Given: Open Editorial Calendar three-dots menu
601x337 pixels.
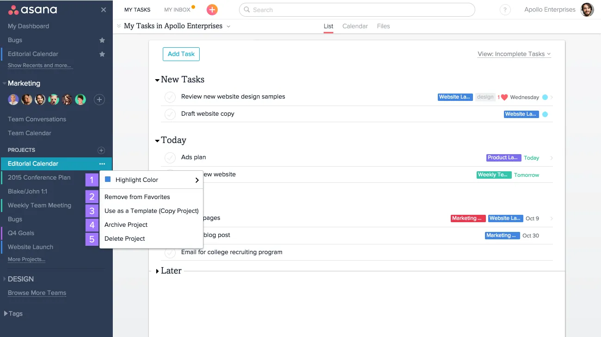Looking at the screenshot, I should (102, 164).
